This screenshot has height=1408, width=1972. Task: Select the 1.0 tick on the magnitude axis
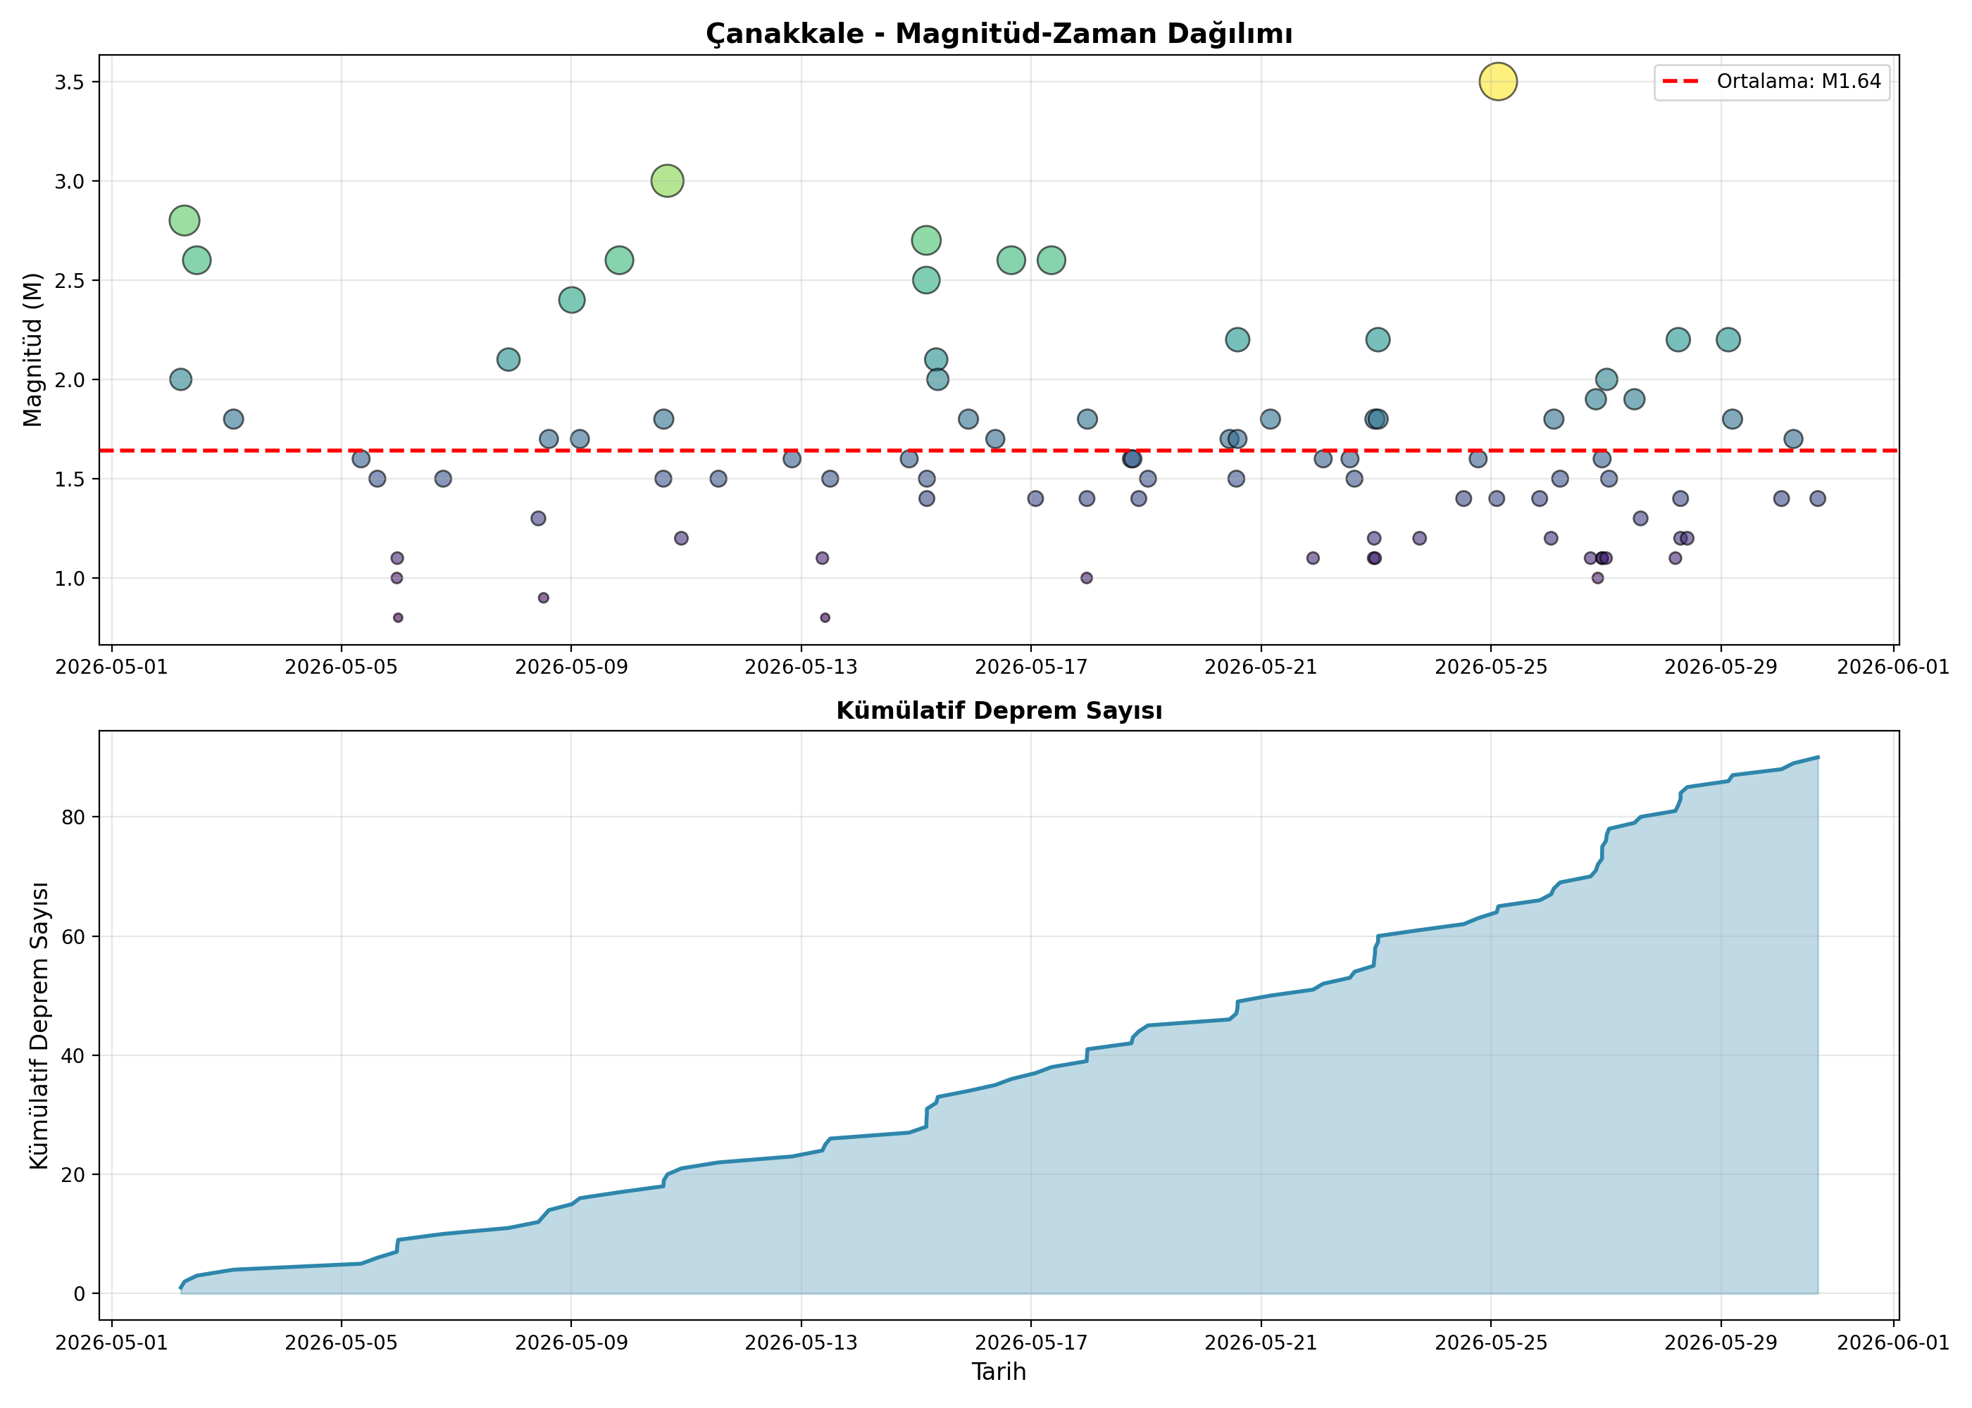70,578
